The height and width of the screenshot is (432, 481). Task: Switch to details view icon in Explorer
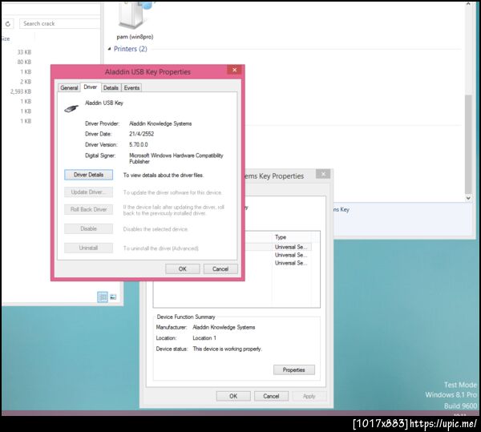[x=103, y=297]
